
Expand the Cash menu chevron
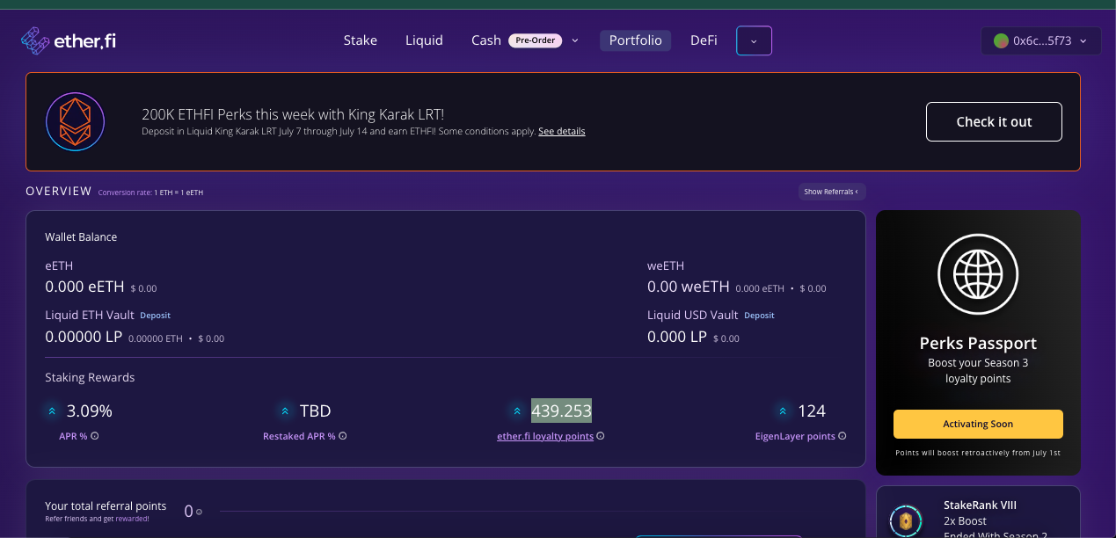click(x=575, y=40)
